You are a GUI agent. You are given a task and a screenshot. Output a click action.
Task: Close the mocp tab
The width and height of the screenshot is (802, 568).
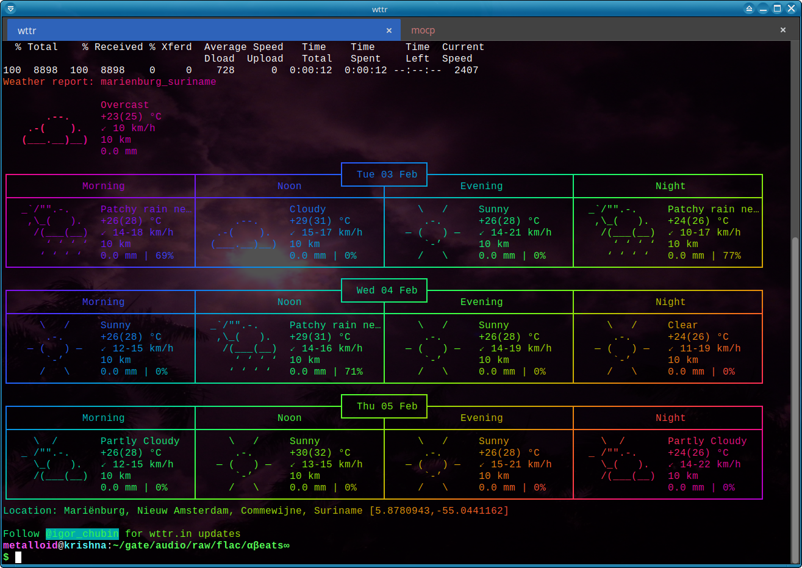(783, 30)
